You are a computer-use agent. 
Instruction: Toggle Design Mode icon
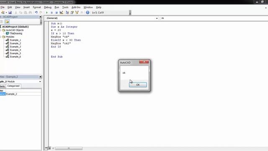pyautogui.click(x=62, y=13)
